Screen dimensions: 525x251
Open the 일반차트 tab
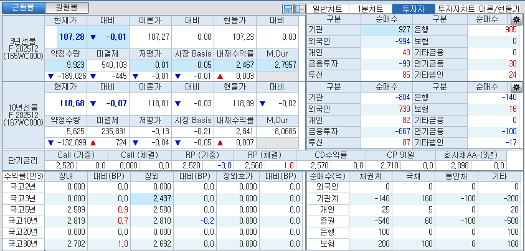328,9
